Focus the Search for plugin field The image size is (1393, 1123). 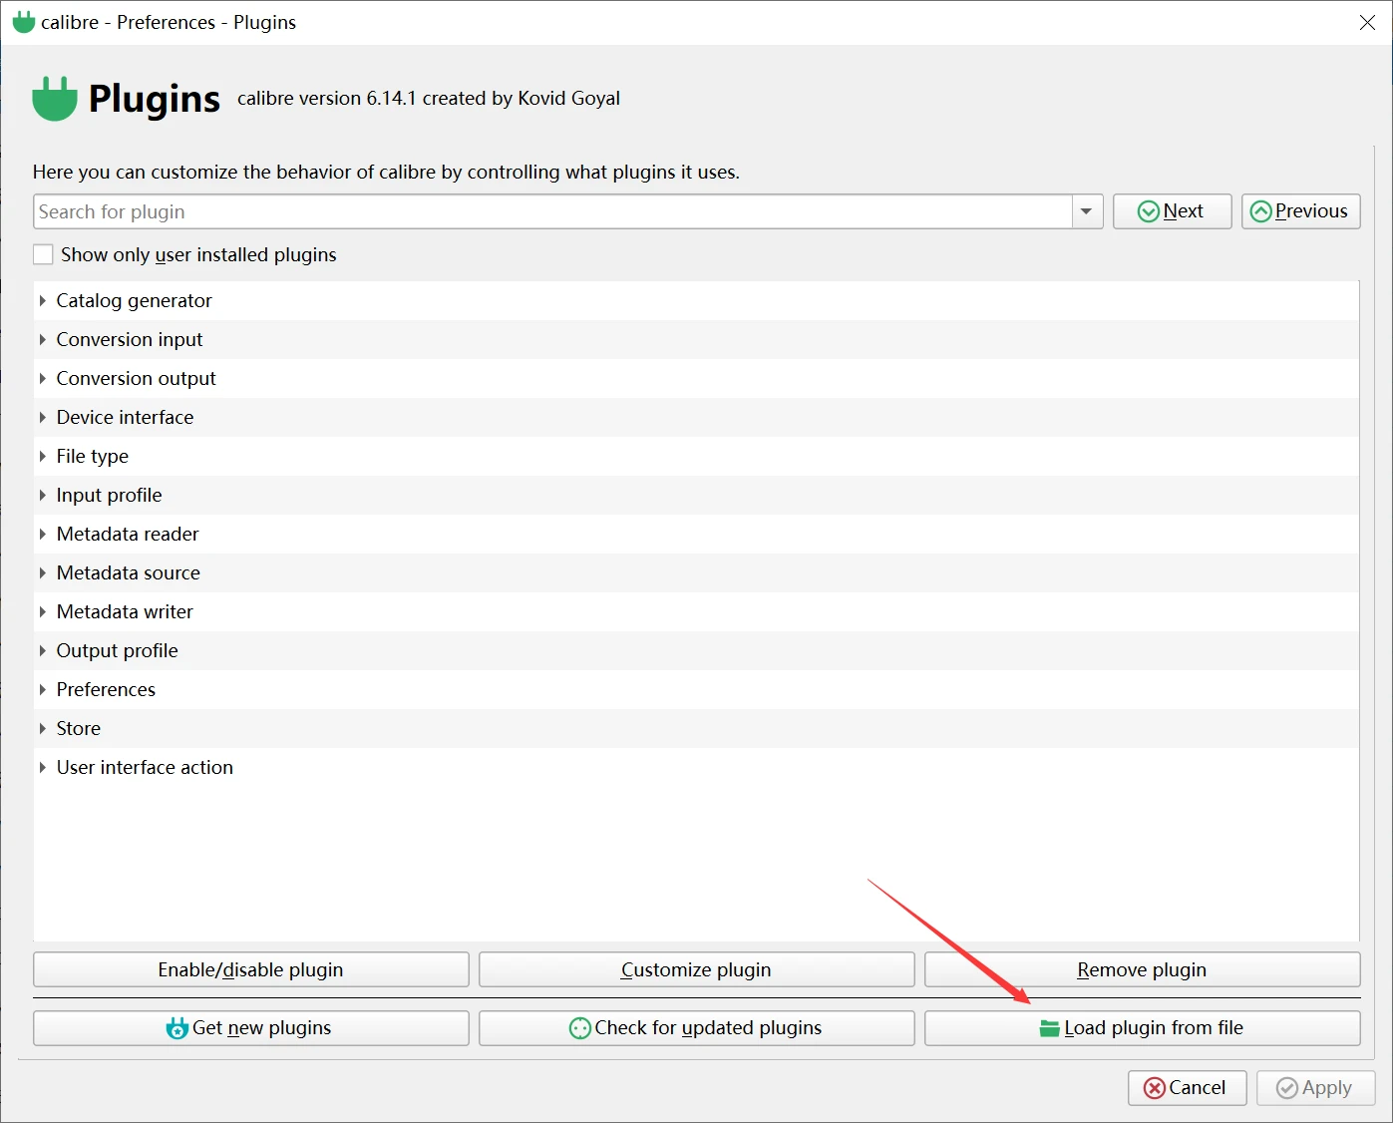(553, 211)
